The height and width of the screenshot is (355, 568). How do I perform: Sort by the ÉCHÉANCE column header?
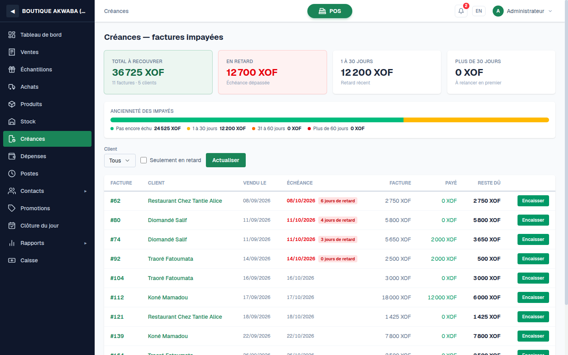tap(300, 183)
